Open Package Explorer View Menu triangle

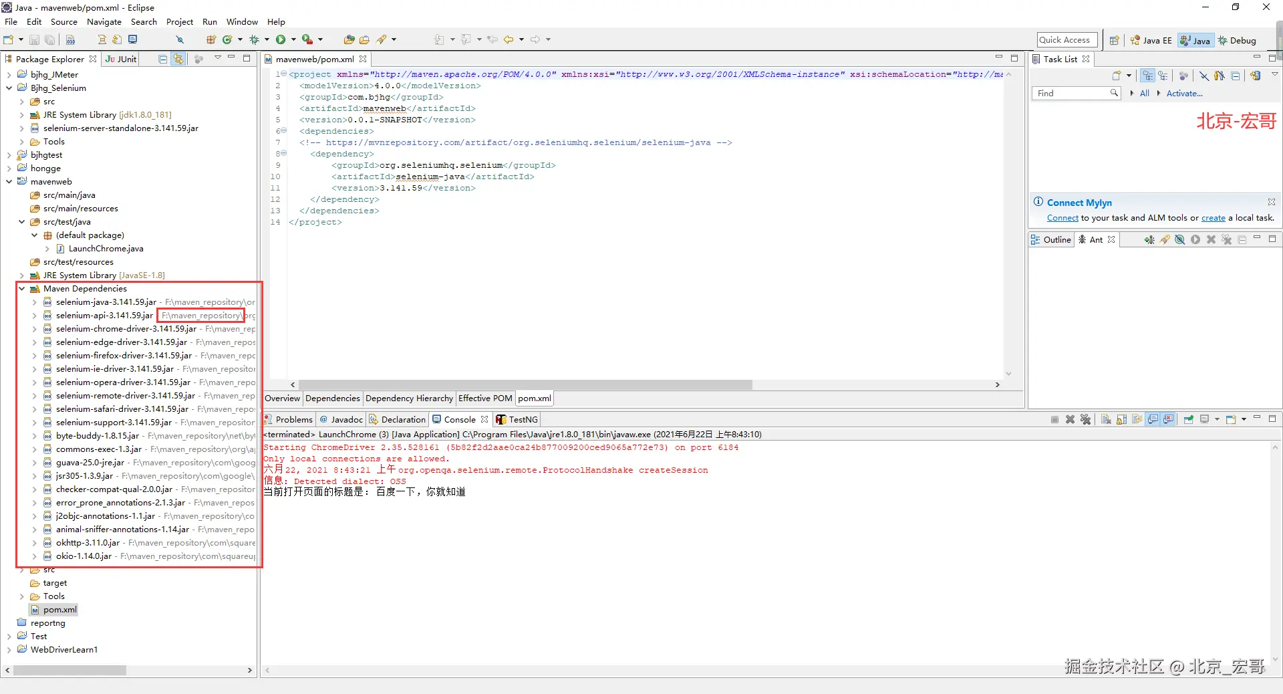point(218,58)
